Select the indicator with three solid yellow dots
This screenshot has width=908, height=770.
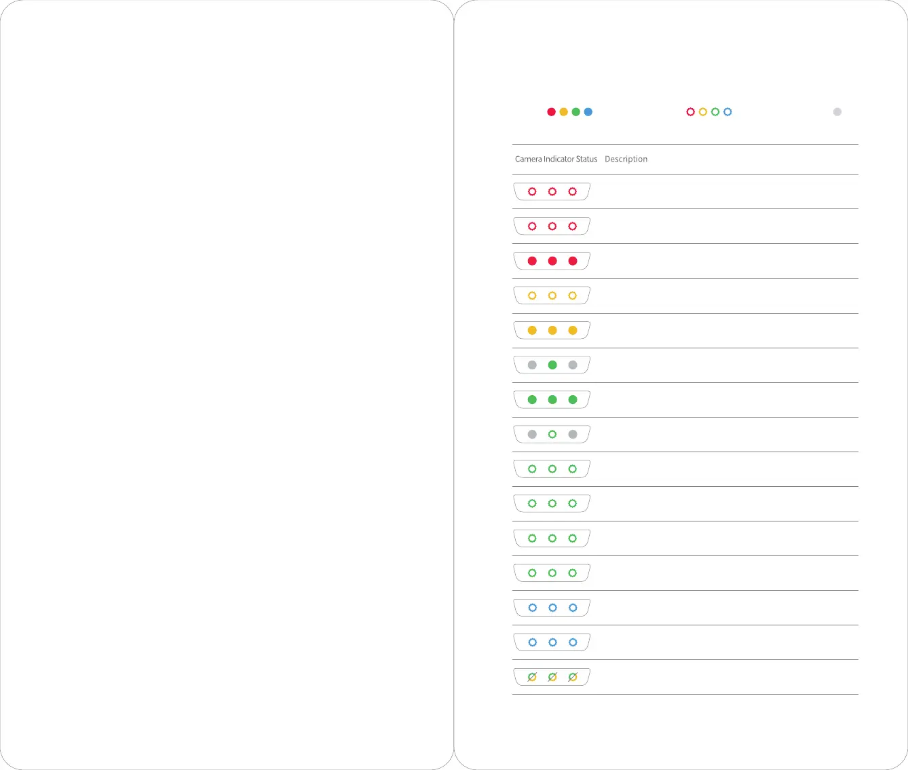(552, 330)
